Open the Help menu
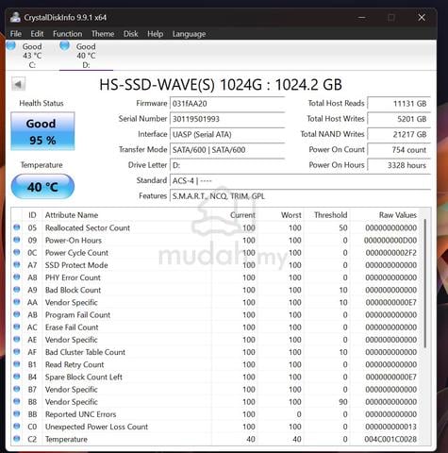Image resolution: width=448 pixels, height=453 pixels. click(155, 34)
